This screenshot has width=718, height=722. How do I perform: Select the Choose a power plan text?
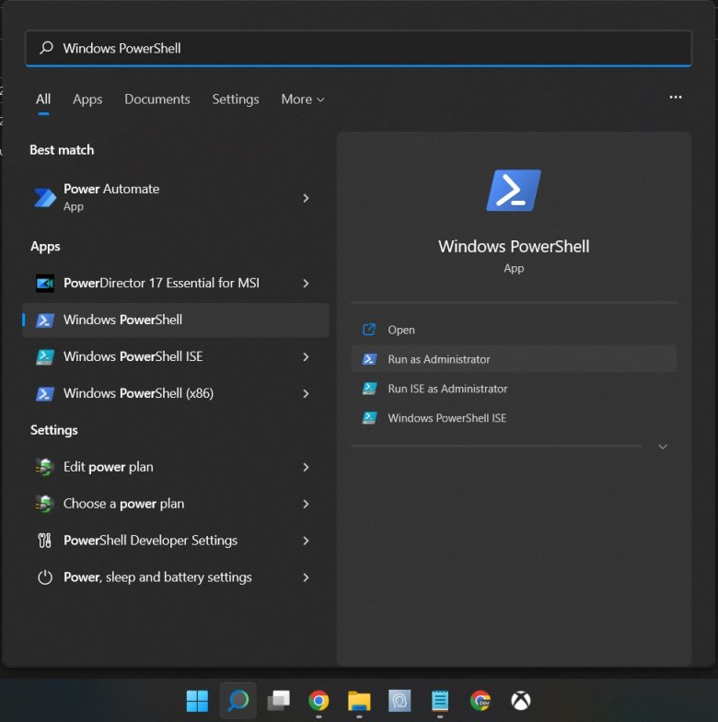click(x=123, y=505)
